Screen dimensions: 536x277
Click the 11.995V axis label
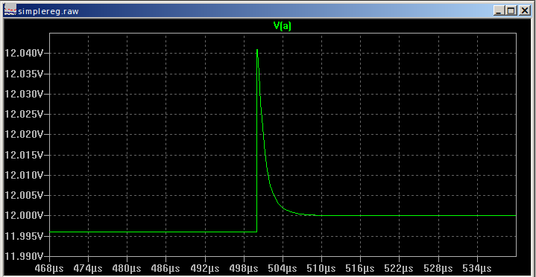[x=23, y=235]
